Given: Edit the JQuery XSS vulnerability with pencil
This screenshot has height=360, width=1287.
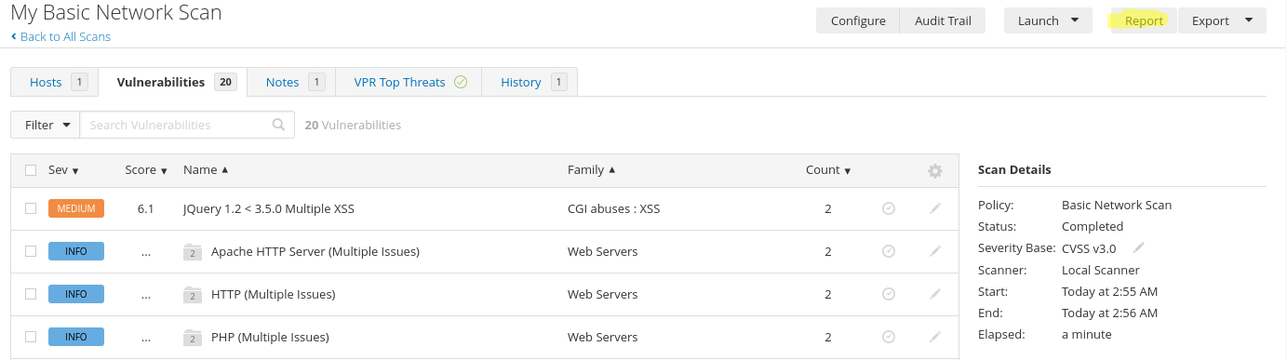Looking at the screenshot, I should pos(935,209).
